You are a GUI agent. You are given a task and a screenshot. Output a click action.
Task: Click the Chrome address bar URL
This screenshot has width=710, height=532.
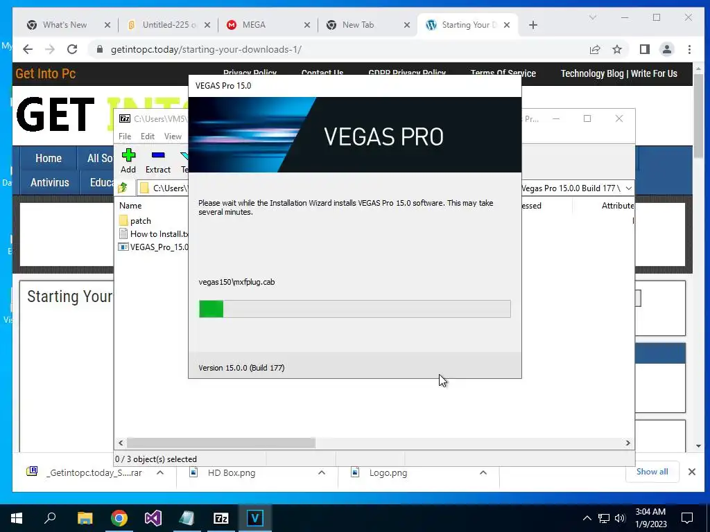pyautogui.click(x=206, y=49)
